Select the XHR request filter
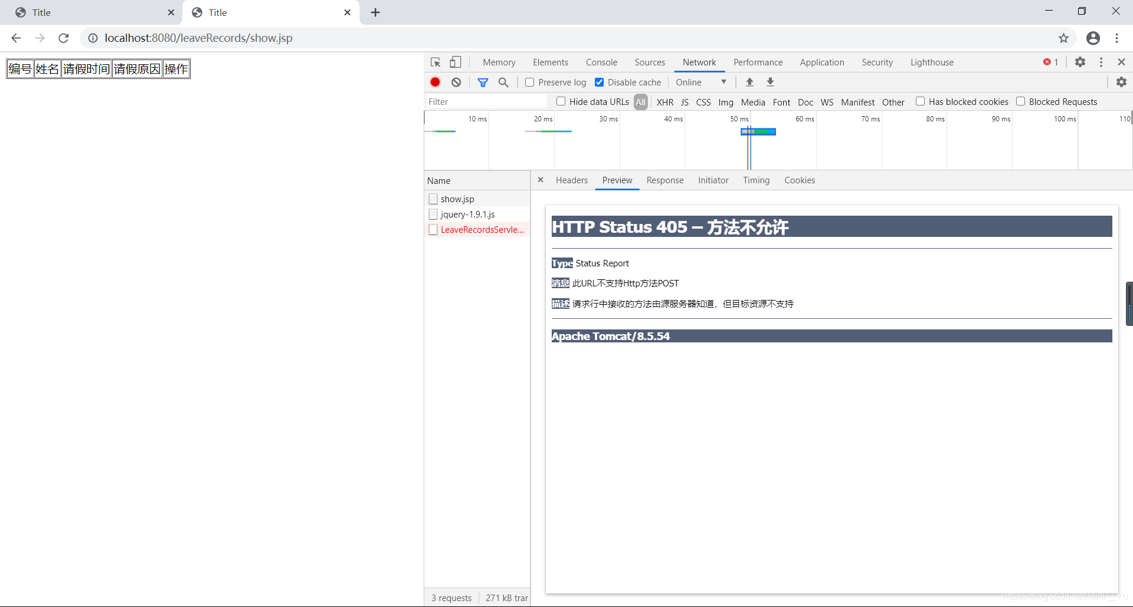Viewport: 1133px width, 607px height. pyautogui.click(x=665, y=102)
